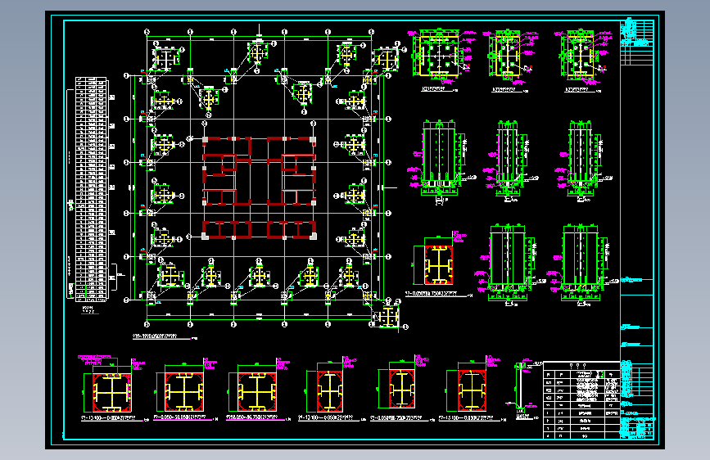Select the red core wall plan in drawing center
This screenshot has width=710, height=460.
(x=260, y=187)
